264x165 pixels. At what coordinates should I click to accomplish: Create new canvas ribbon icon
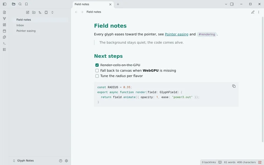coord(5,25)
